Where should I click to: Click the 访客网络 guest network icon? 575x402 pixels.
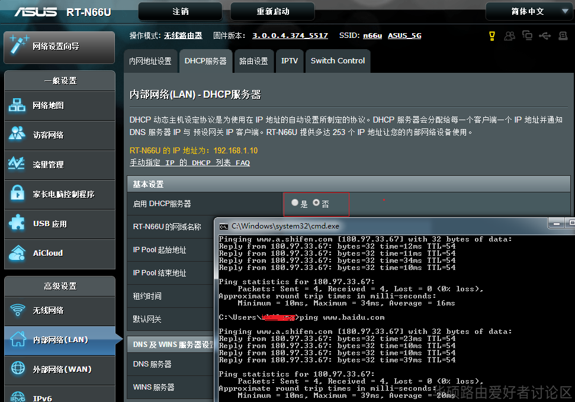(x=17, y=134)
